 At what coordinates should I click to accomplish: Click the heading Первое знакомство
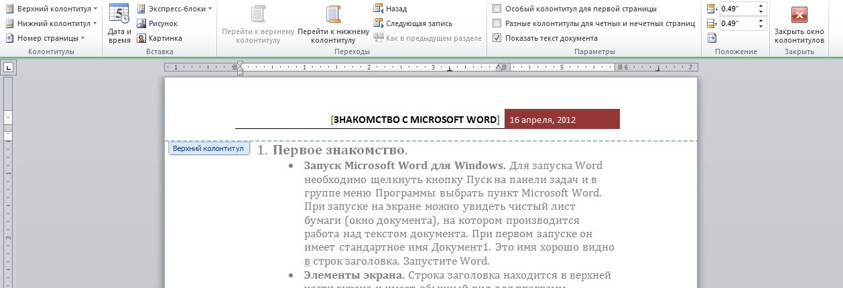coord(338,150)
